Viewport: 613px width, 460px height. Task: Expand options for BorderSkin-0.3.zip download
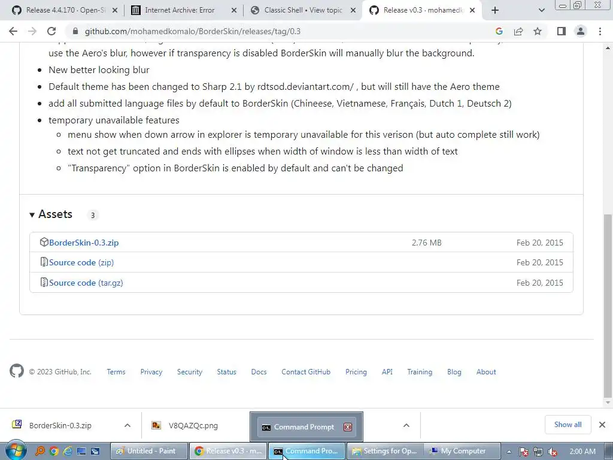pyautogui.click(x=128, y=426)
